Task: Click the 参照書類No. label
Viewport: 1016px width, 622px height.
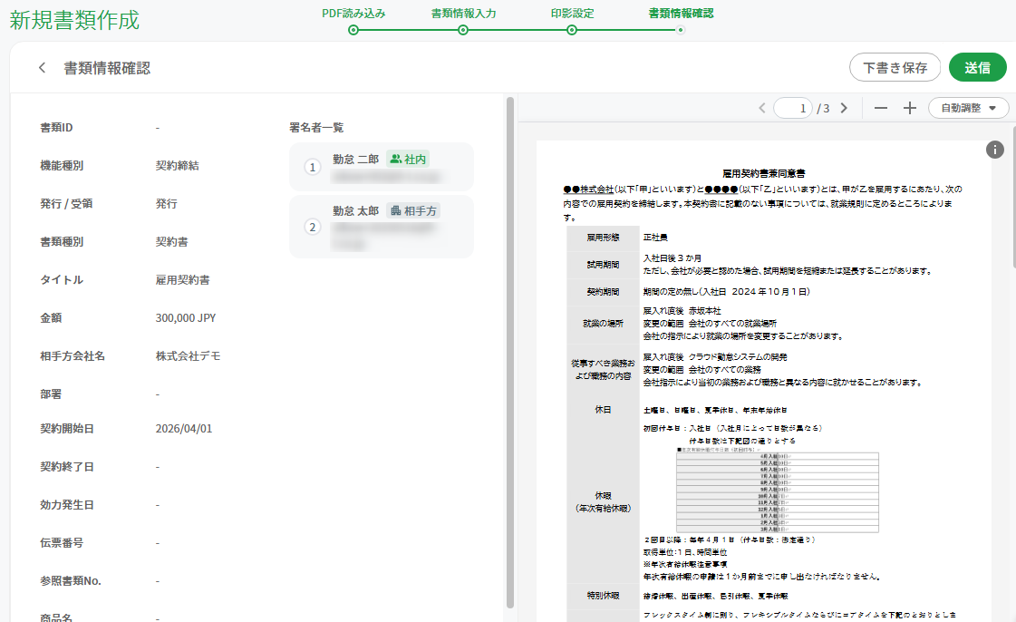Action: coord(71,581)
